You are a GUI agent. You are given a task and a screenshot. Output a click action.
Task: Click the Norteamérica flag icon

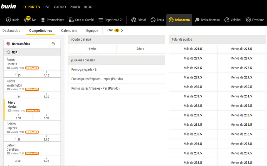pos(8,44)
